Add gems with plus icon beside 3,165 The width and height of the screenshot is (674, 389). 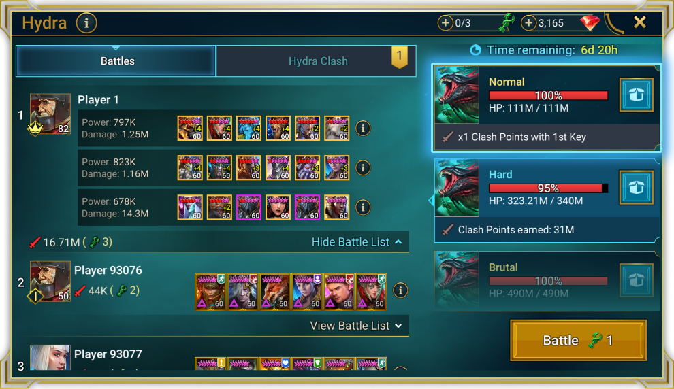pos(529,22)
